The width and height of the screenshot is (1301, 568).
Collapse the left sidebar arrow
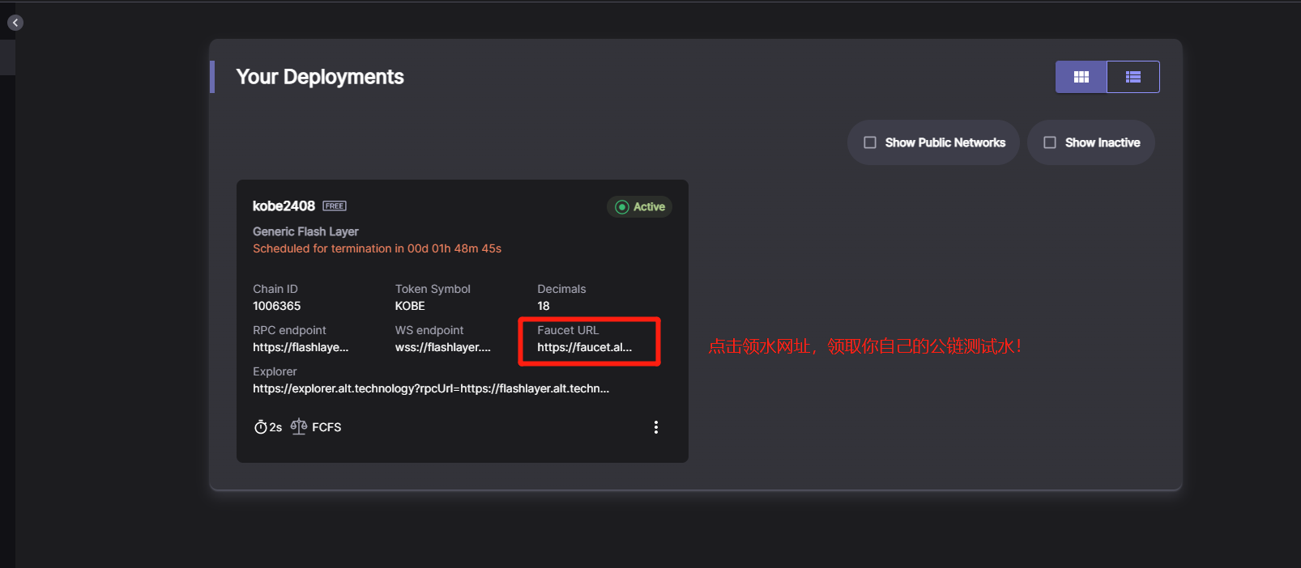tap(15, 23)
